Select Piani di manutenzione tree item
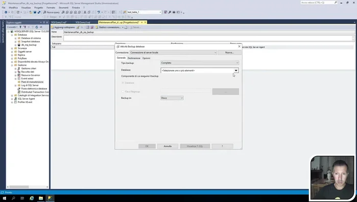 tap(32, 82)
